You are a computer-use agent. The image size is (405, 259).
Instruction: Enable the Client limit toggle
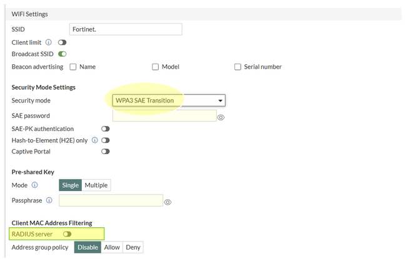62,42
